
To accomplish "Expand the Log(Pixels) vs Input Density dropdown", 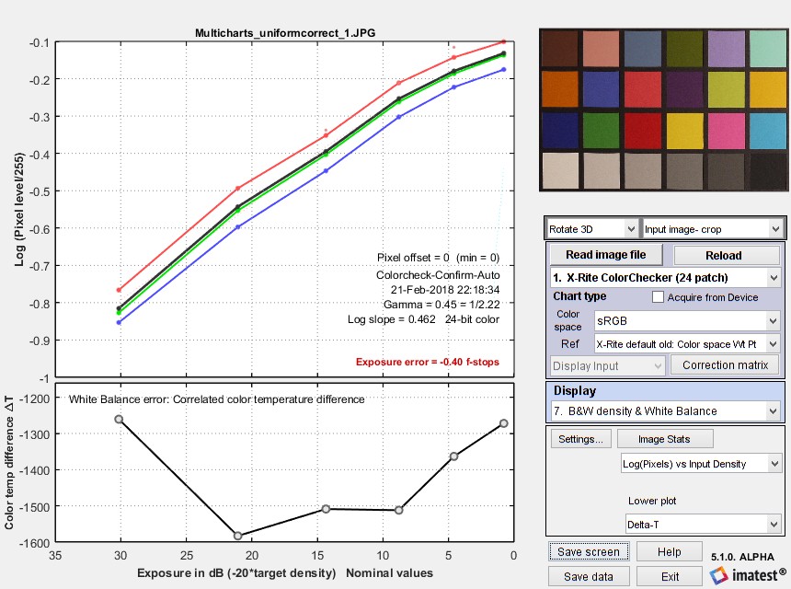I will pos(701,464).
